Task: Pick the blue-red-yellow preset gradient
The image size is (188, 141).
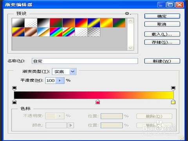Action: tap(81, 23)
